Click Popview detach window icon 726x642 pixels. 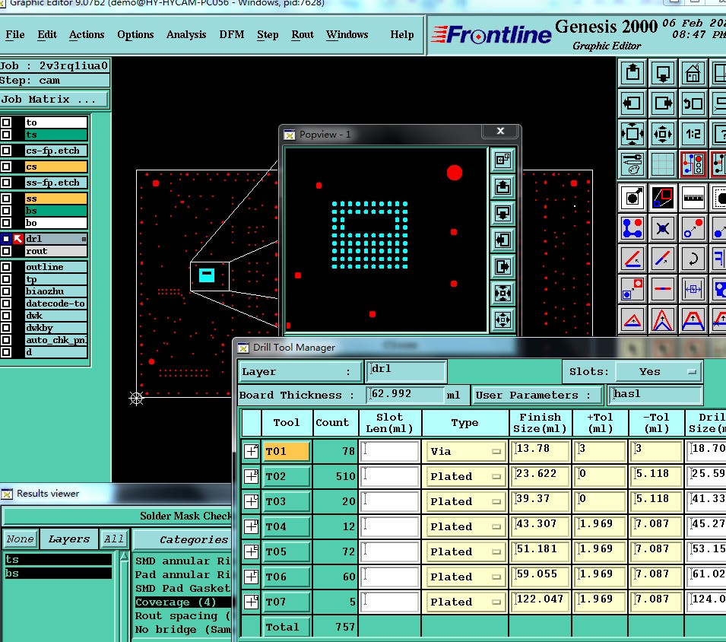502,160
